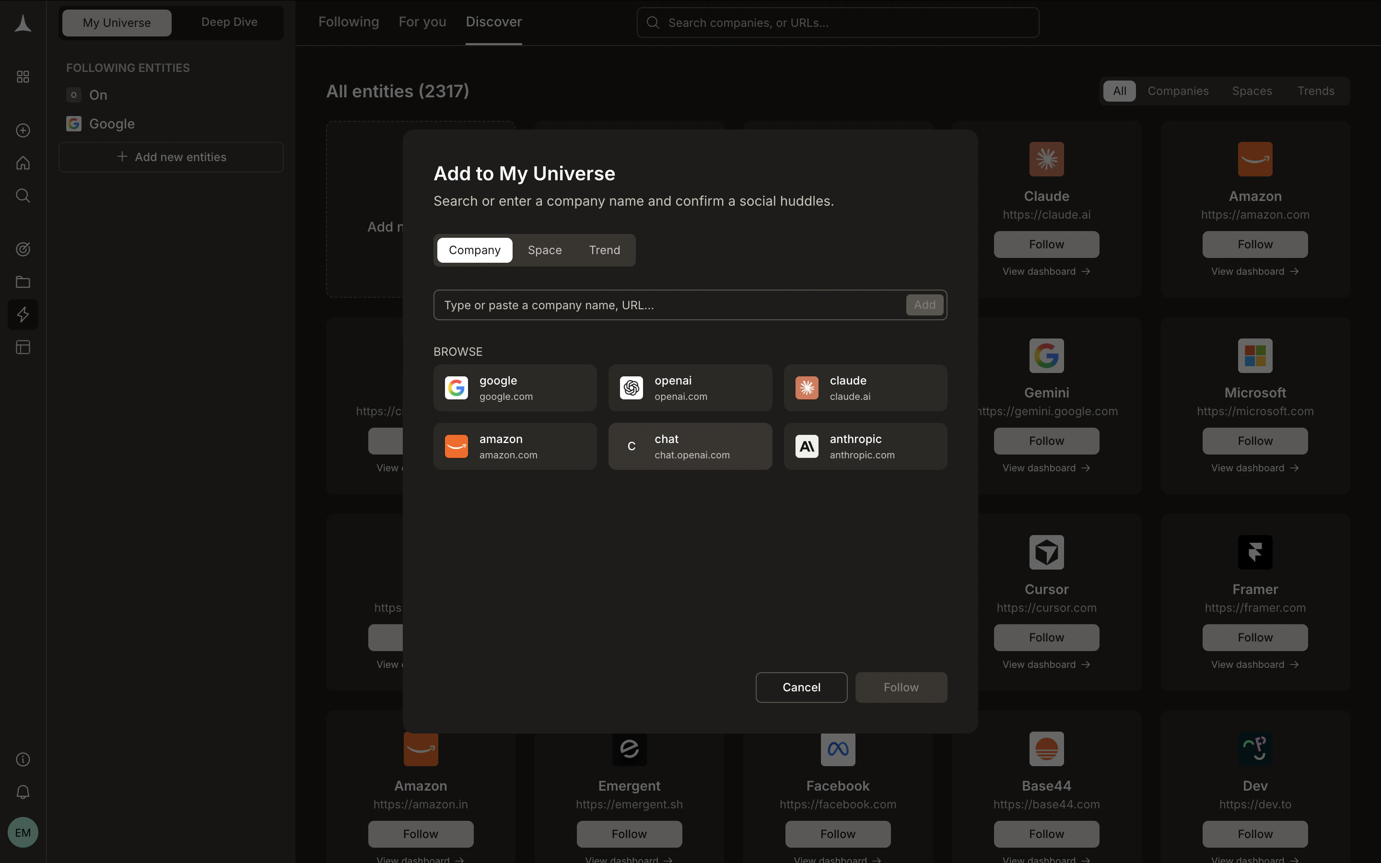Open the EM user avatar

tap(23, 832)
